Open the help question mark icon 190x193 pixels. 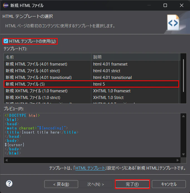9,184
